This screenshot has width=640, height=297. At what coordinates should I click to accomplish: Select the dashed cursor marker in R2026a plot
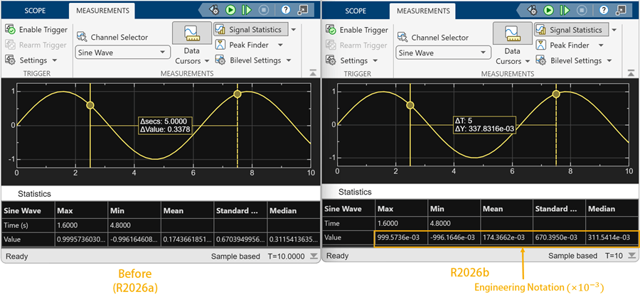238,94
